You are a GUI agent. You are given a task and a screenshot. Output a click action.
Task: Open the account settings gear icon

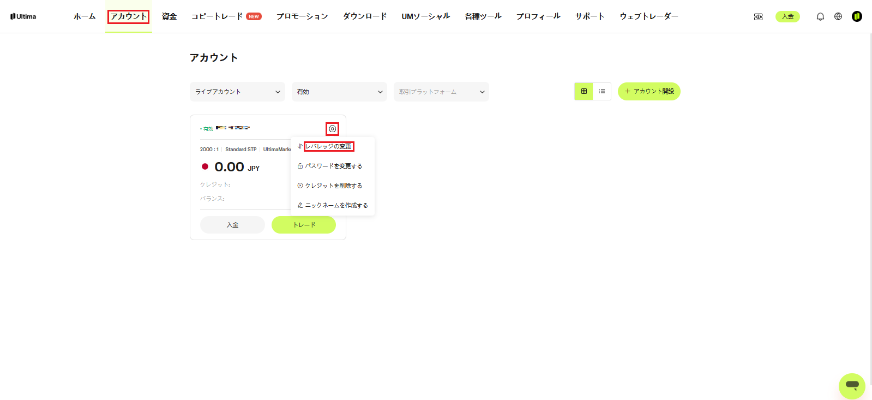(x=332, y=129)
